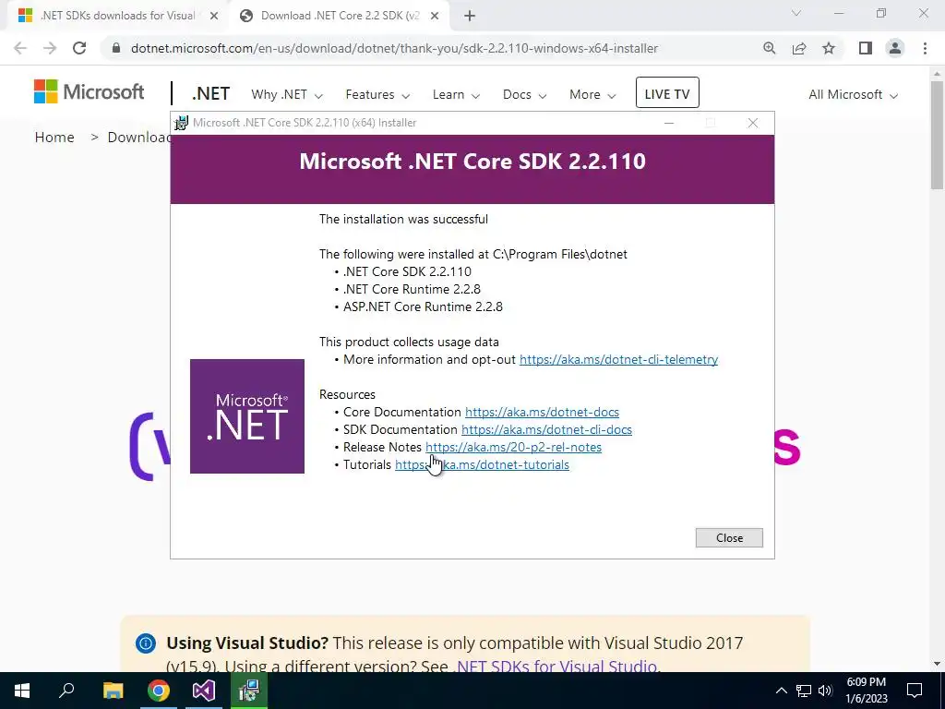The height and width of the screenshot is (709, 945).
Task: Click the LIVE TV button
Action: click(667, 93)
